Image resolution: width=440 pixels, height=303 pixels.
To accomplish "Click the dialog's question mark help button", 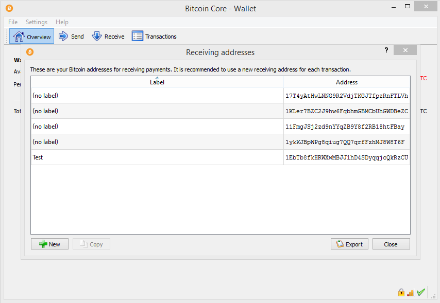I will [x=386, y=50].
